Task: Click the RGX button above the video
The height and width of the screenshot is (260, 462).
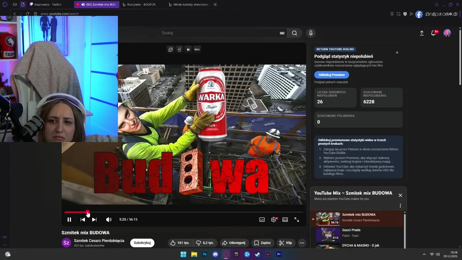Action: (197, 49)
